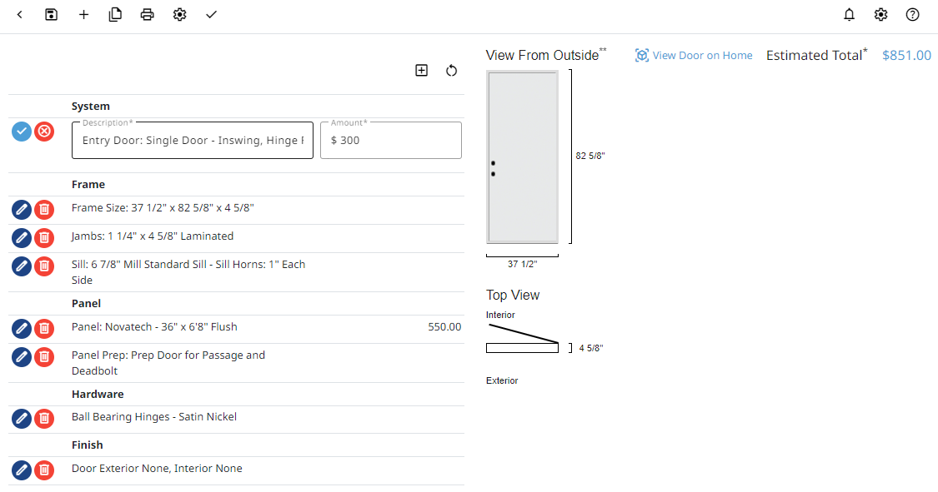The width and height of the screenshot is (938, 492).
Task: Select the Panel Prep description text
Action: 168,363
